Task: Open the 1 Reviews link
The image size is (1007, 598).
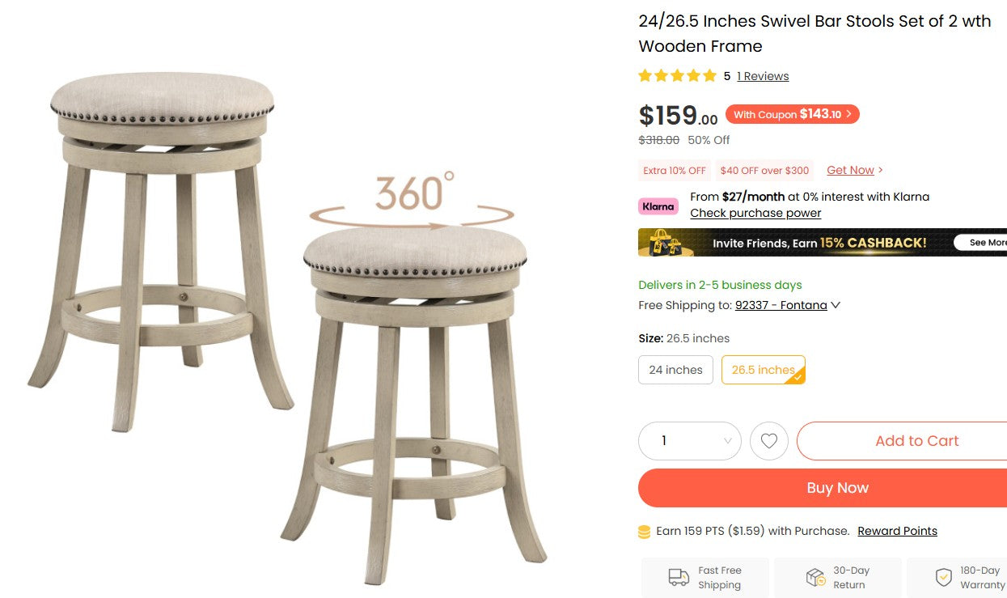Action: pyautogui.click(x=762, y=75)
